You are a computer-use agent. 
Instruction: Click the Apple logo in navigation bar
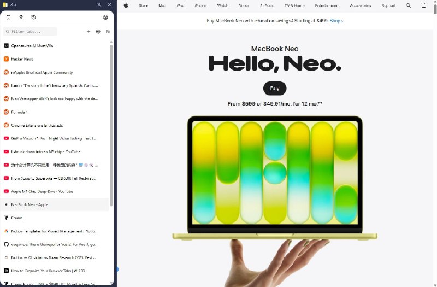pyautogui.click(x=126, y=5)
